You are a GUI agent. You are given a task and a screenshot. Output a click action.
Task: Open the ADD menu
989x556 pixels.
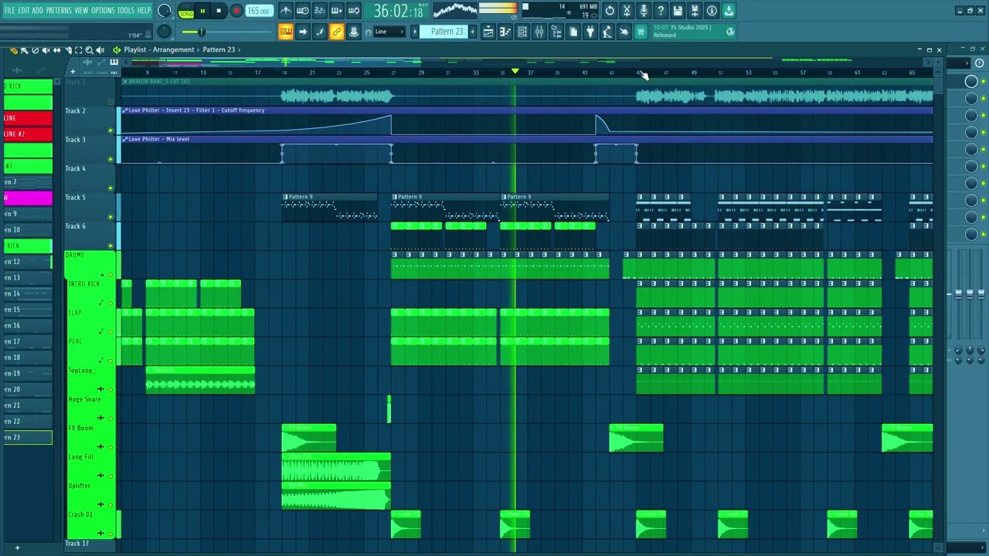(x=37, y=11)
